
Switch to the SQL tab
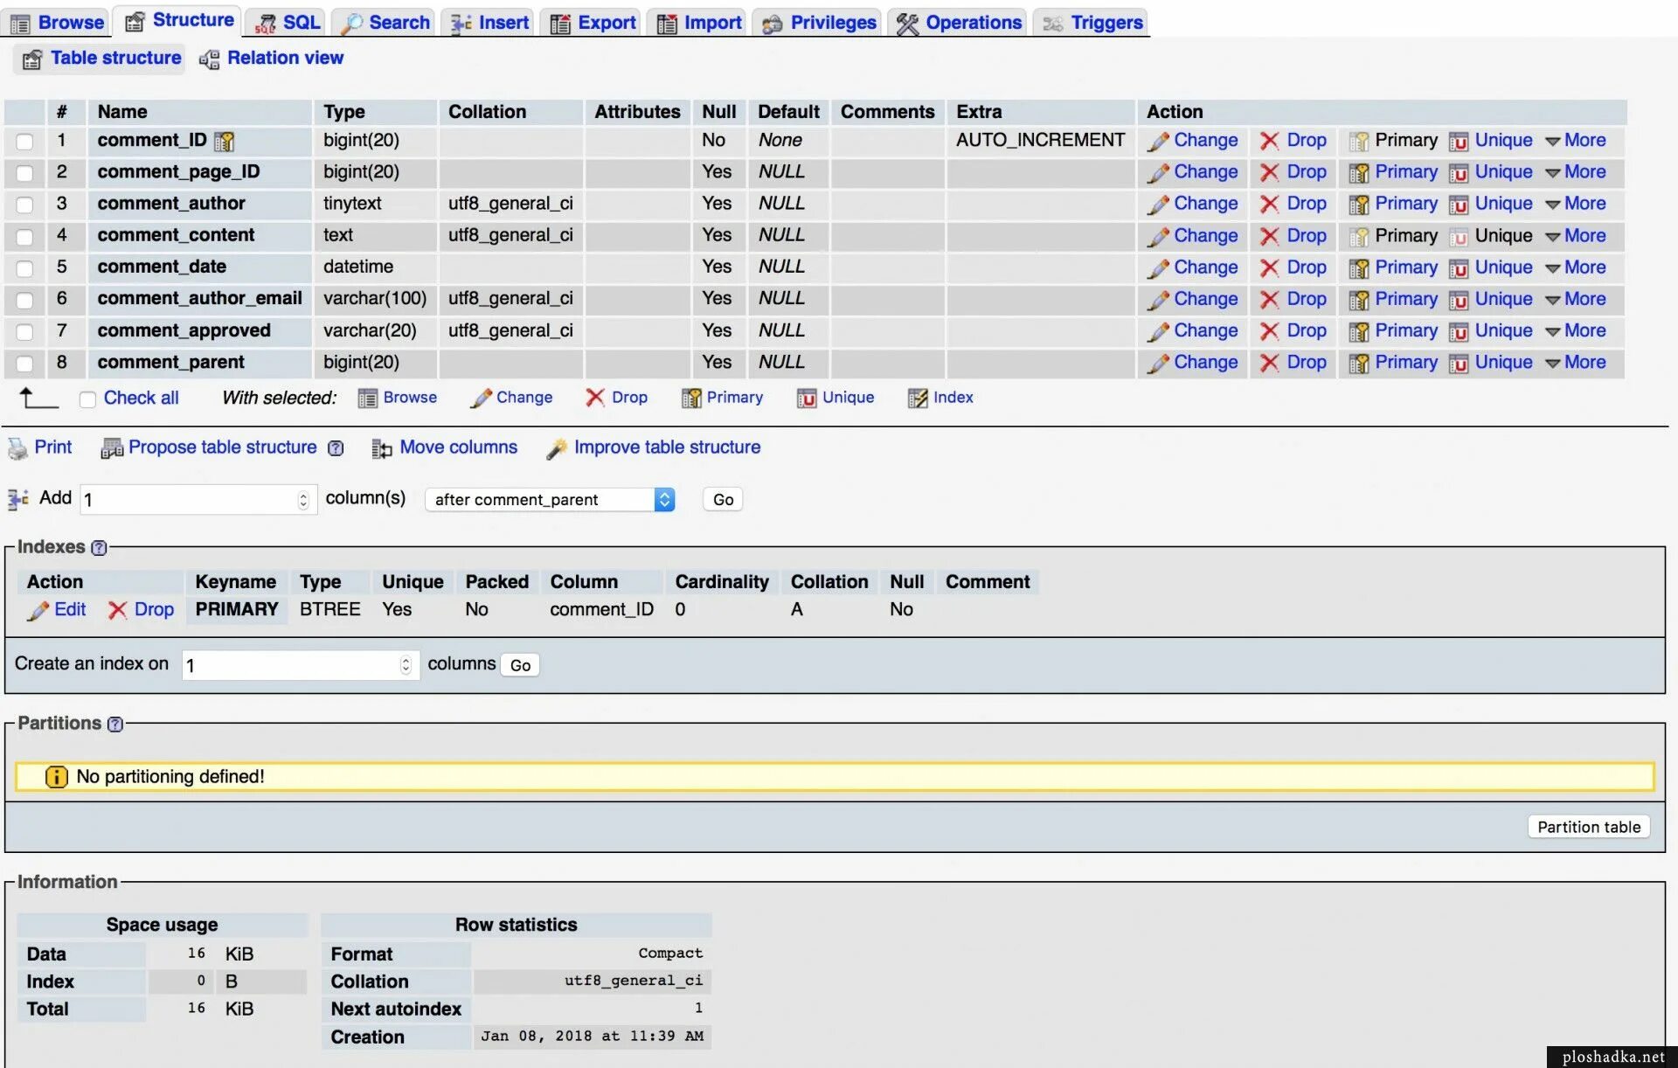[x=288, y=23]
